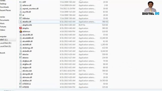162x91 pixels.
Task: Open Pictures library in the sidebar
Action: pos(3,27)
